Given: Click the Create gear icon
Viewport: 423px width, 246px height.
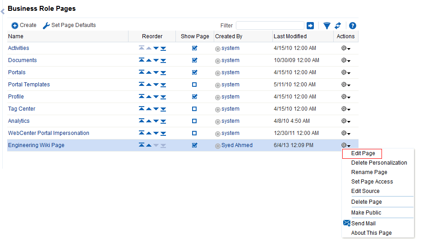Looking at the screenshot, I should [14, 25].
